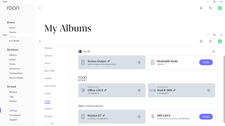Enable the Realtek(R) Audio device

(x=206, y=62)
